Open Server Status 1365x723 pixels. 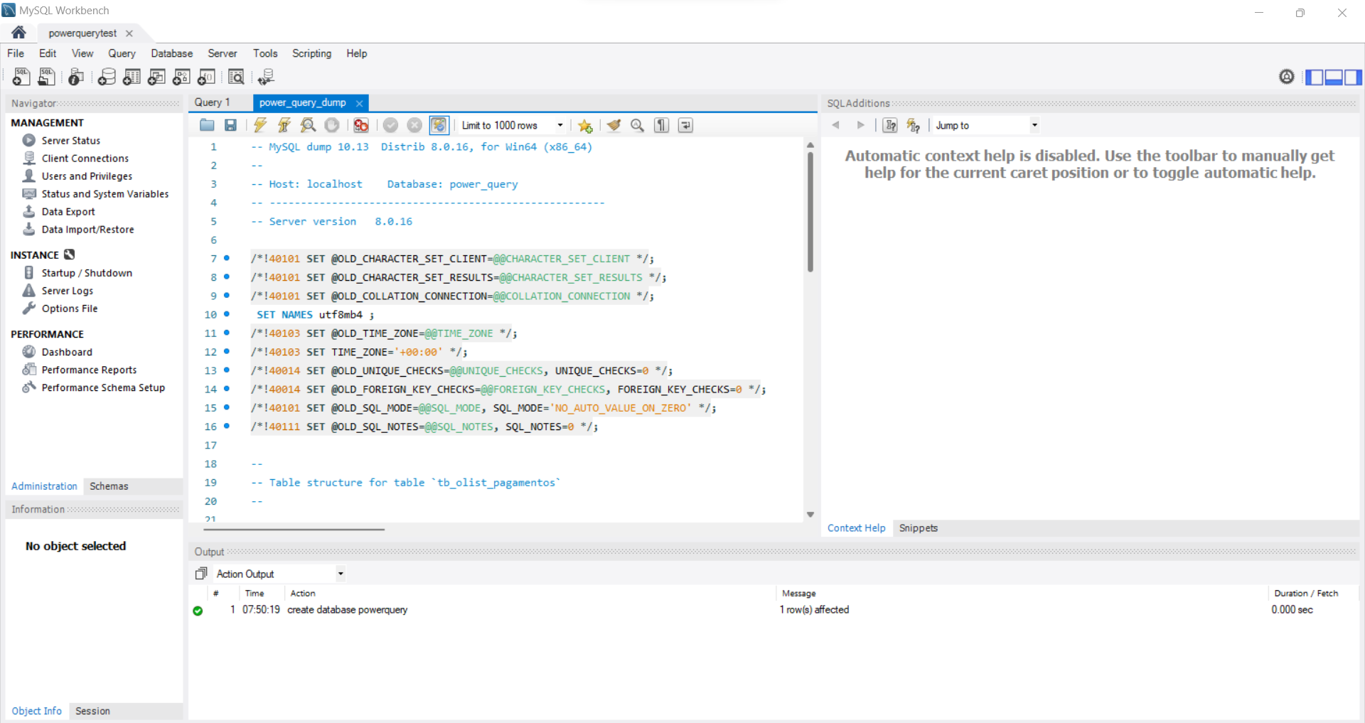click(70, 141)
